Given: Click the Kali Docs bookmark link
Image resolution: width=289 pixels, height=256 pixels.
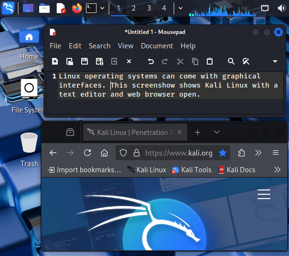Looking at the screenshot, I should [236, 170].
